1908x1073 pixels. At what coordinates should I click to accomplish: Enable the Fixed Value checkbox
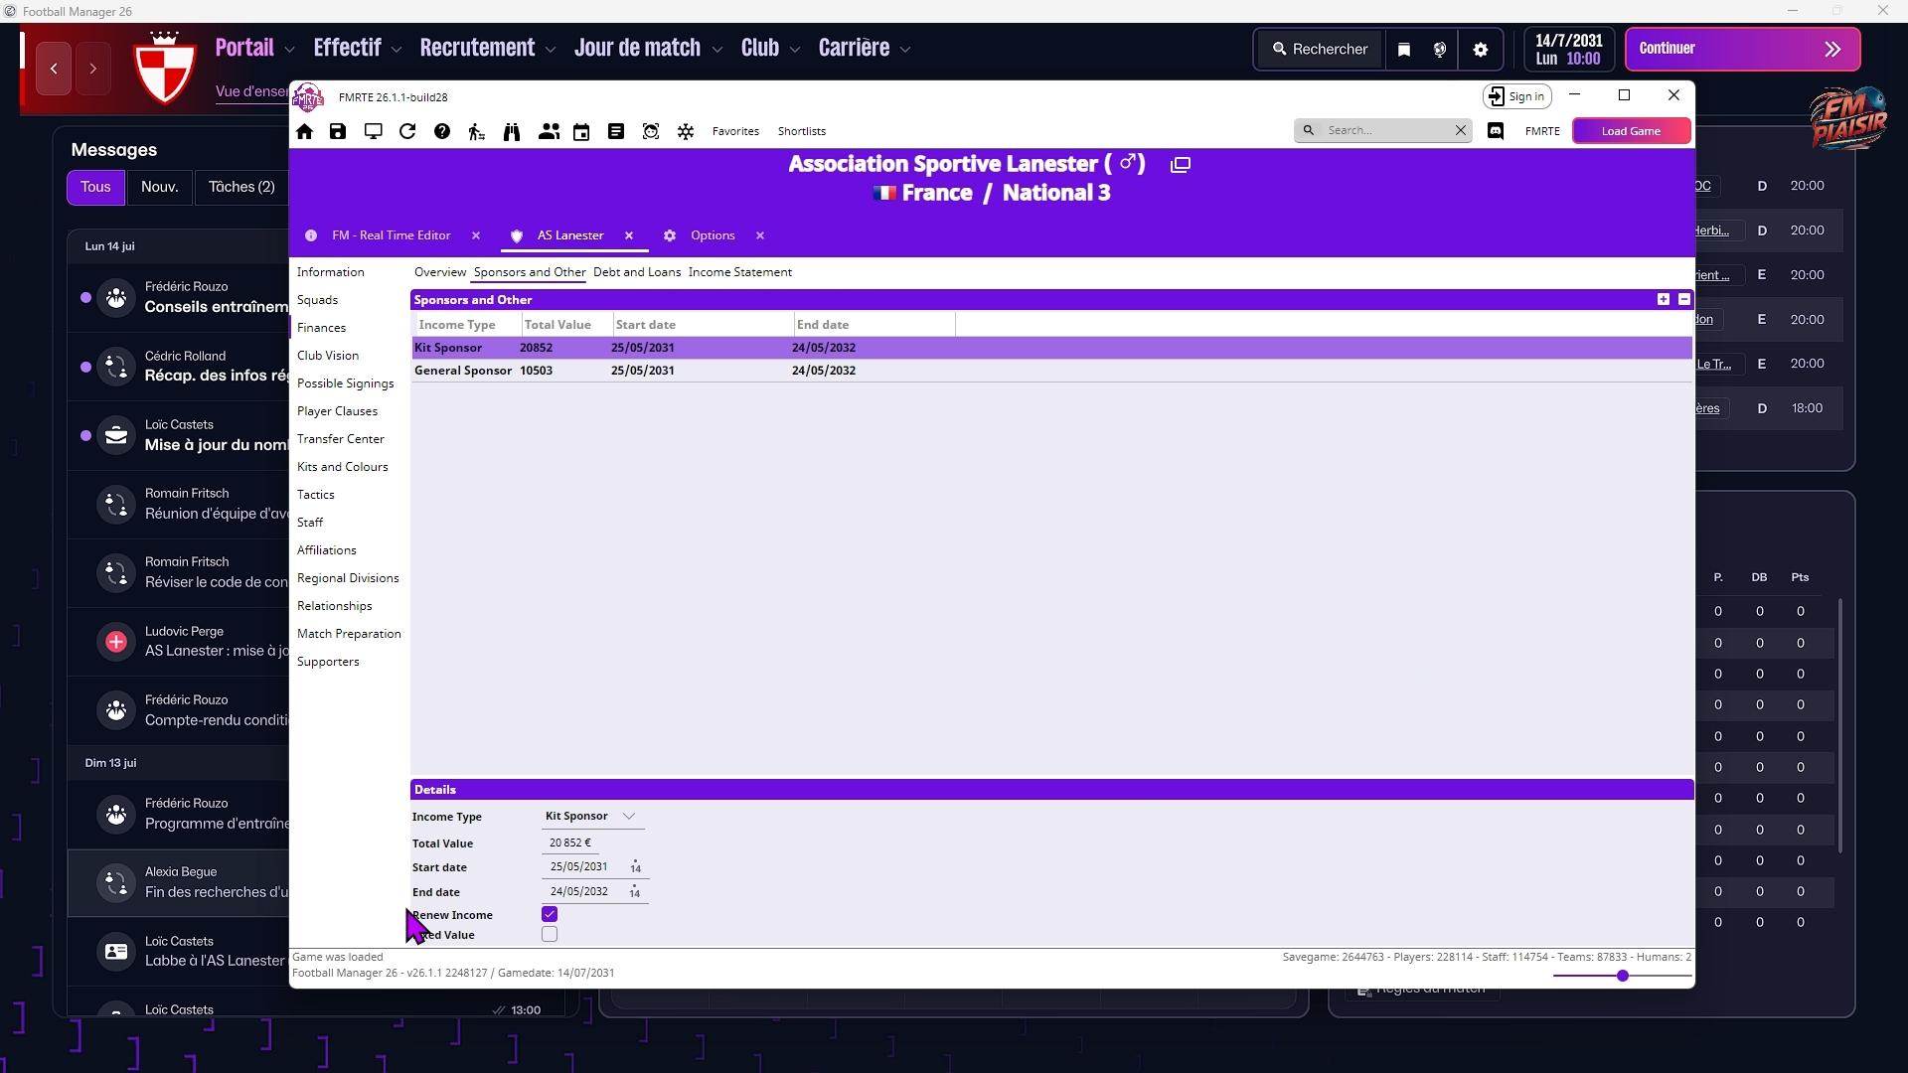point(550,935)
